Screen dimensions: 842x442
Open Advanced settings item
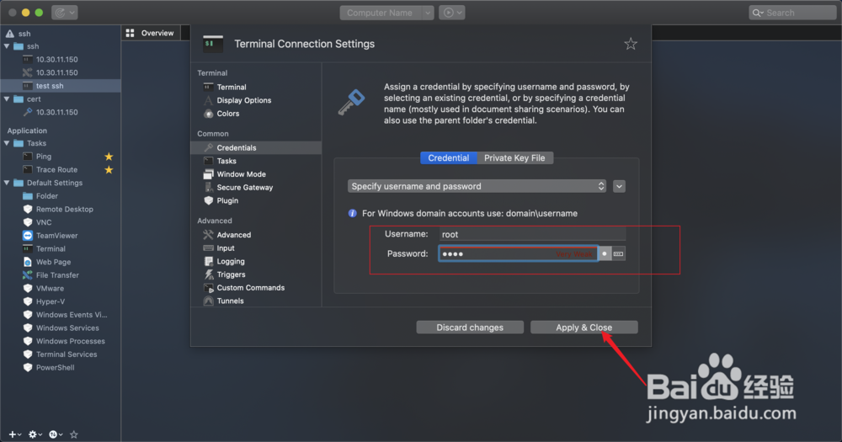(x=233, y=235)
